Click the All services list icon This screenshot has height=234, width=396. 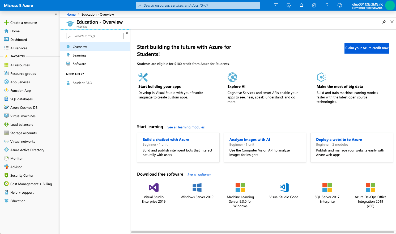(6, 48)
